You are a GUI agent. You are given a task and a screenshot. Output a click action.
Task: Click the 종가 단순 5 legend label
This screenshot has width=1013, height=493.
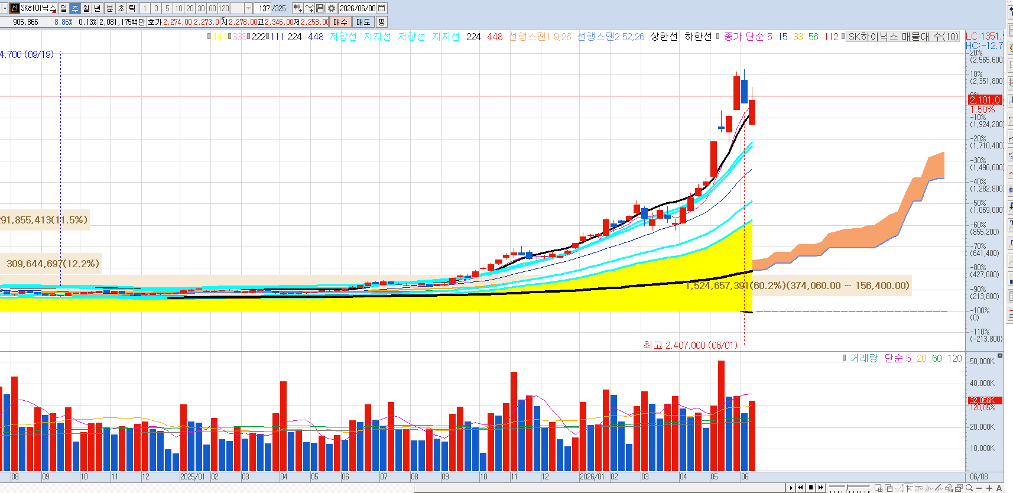(748, 37)
